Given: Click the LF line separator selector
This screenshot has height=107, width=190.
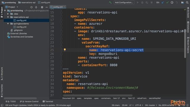Looking at the screenshot, I should coord(131,105).
